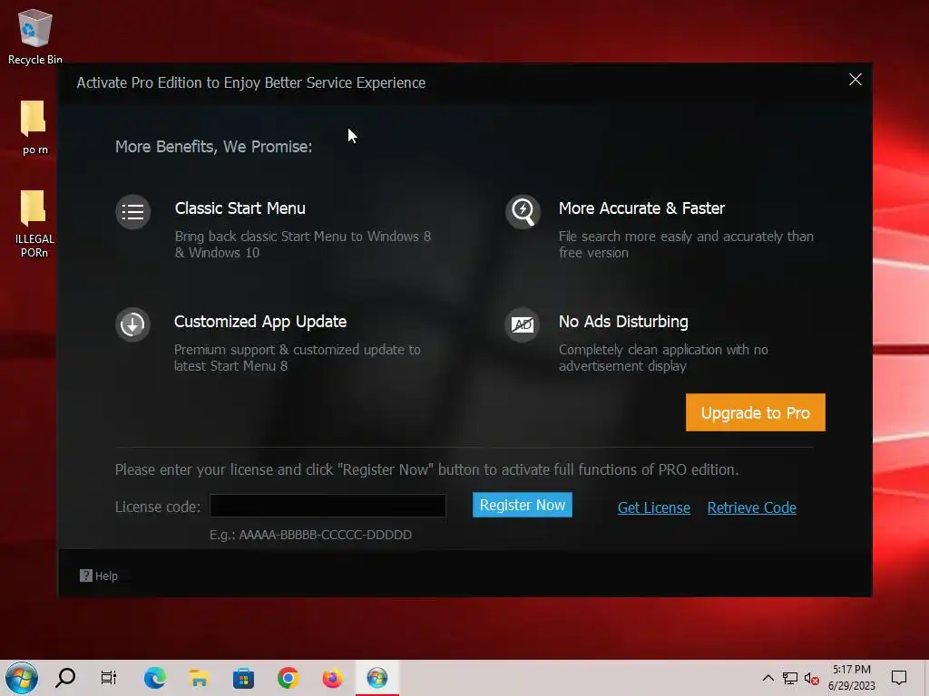Click the Upgrade to Pro button
The height and width of the screenshot is (696, 929).
click(x=756, y=412)
